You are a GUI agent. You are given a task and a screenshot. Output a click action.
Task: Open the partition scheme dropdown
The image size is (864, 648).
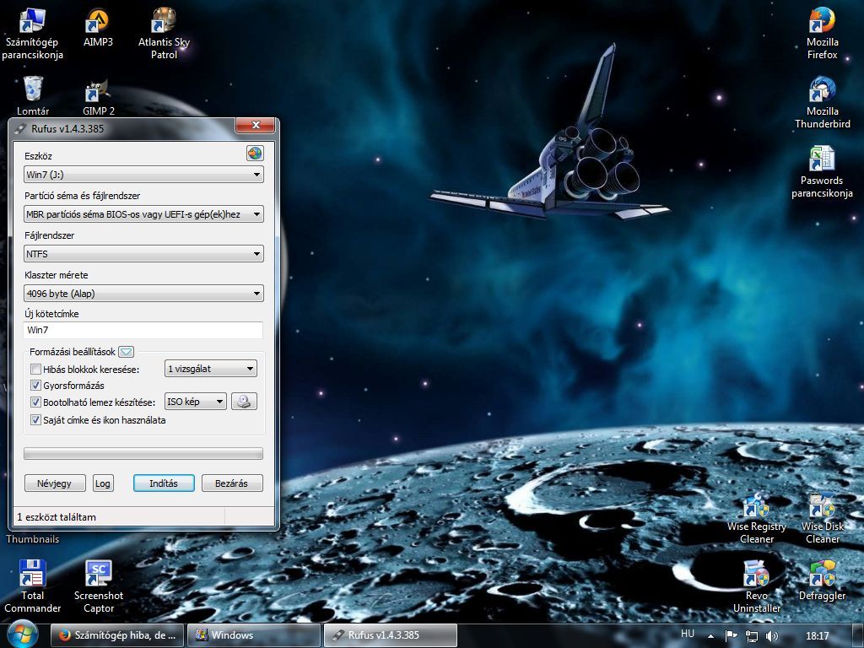click(x=143, y=214)
